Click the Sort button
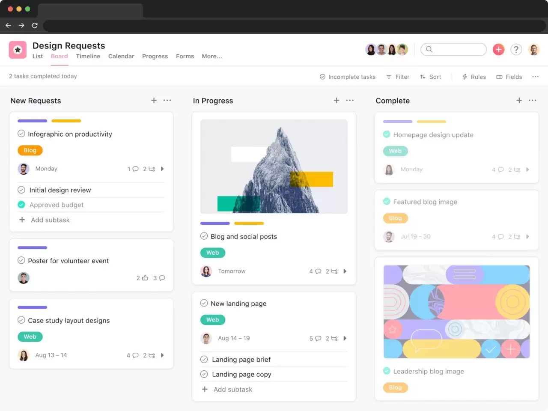 430,77
